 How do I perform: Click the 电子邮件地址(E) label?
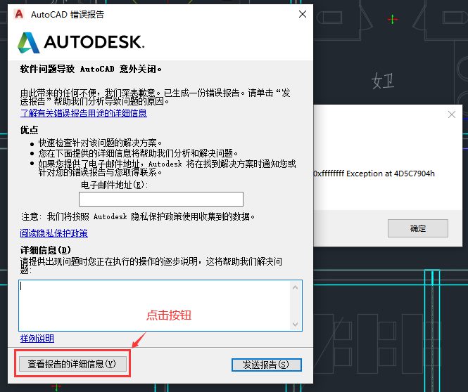pos(115,185)
